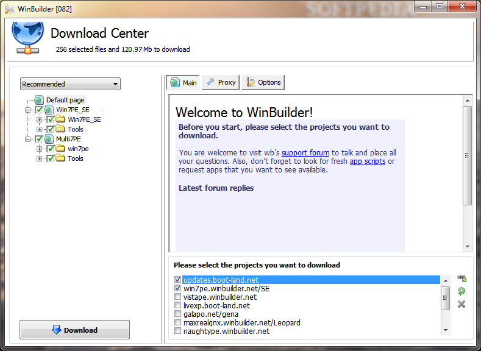Collapse the Multi7PE project node

27,139
